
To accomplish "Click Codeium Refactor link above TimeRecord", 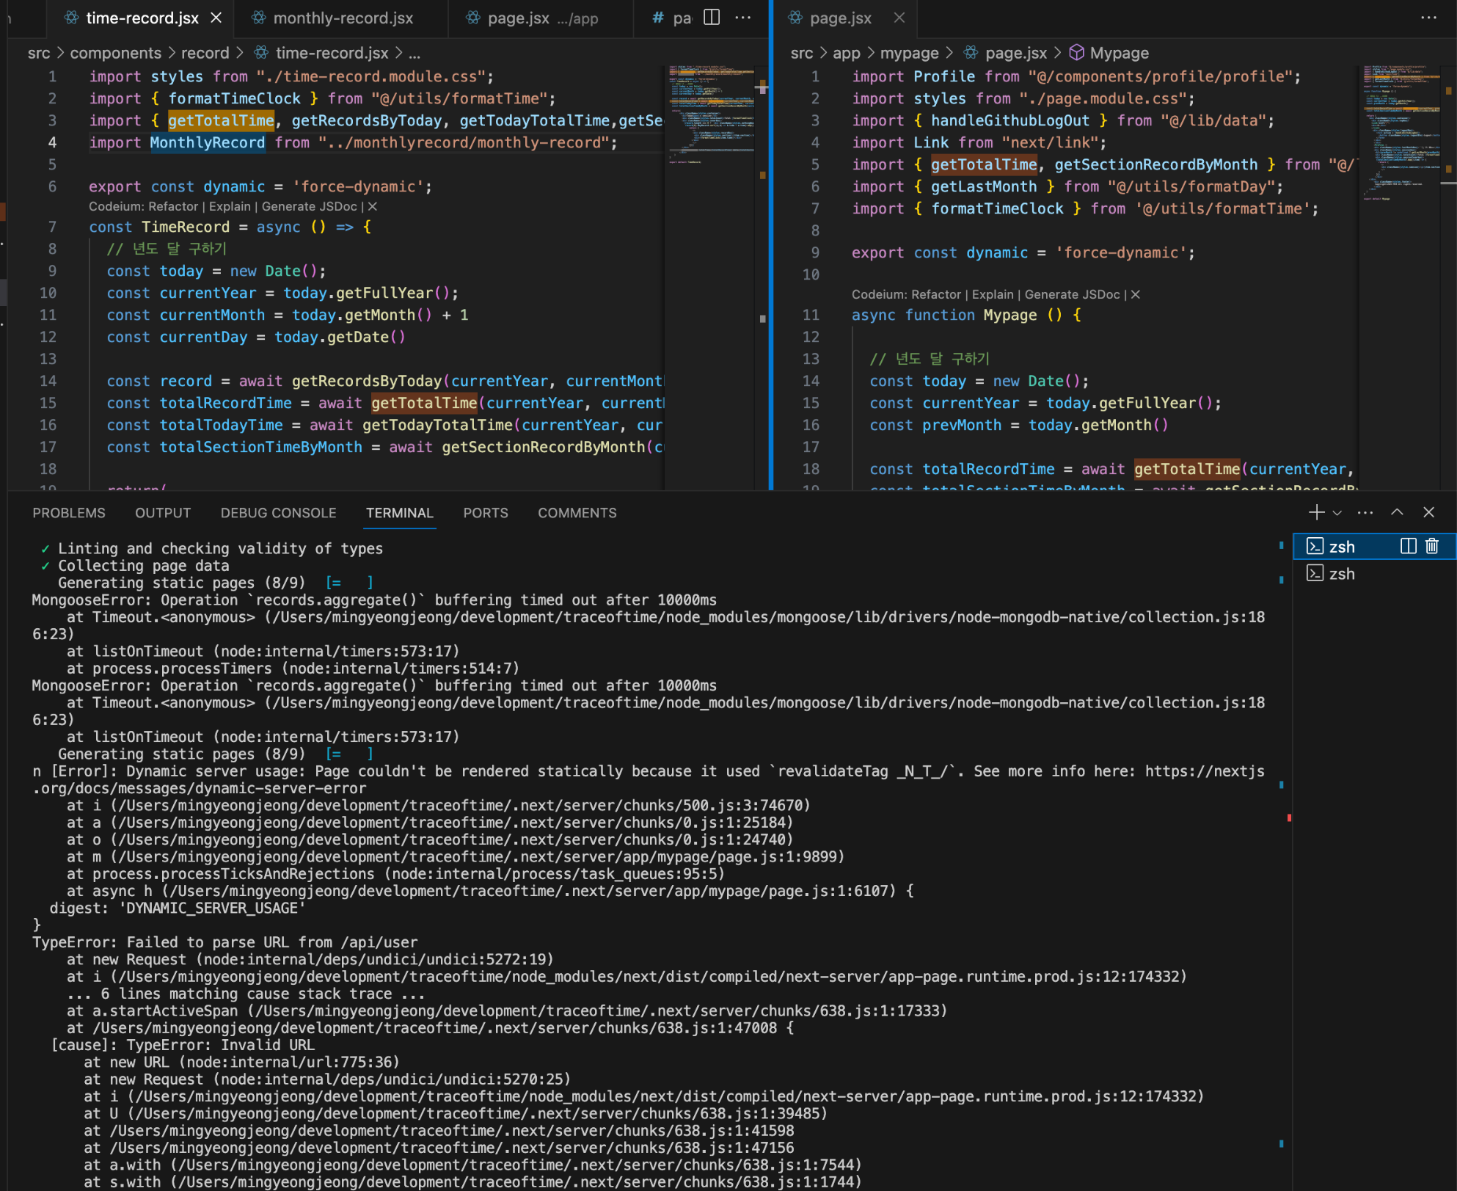I will click(174, 206).
